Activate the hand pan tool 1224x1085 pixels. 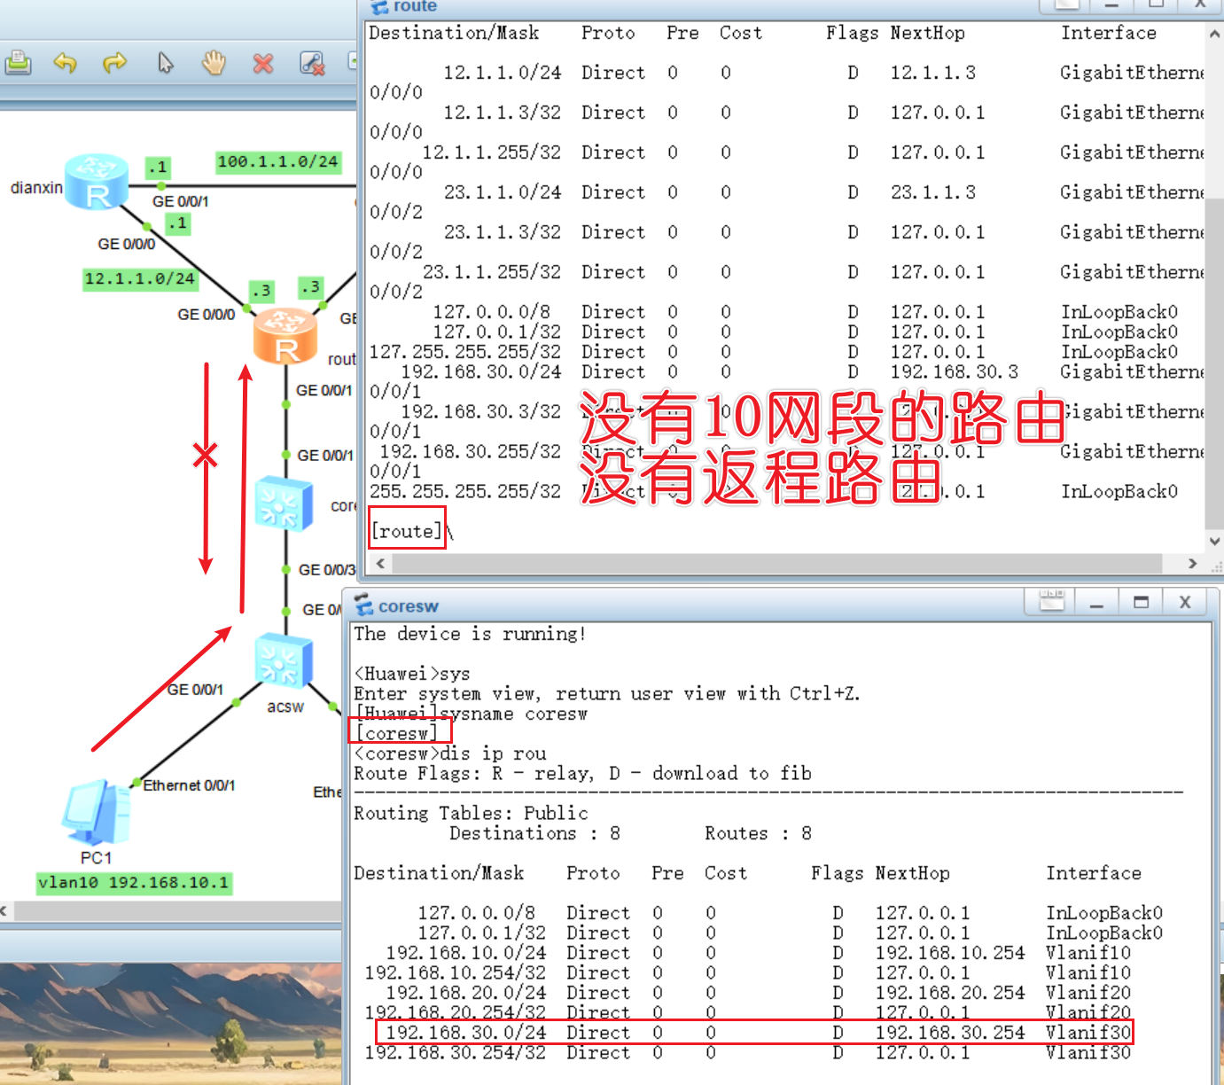pos(214,63)
